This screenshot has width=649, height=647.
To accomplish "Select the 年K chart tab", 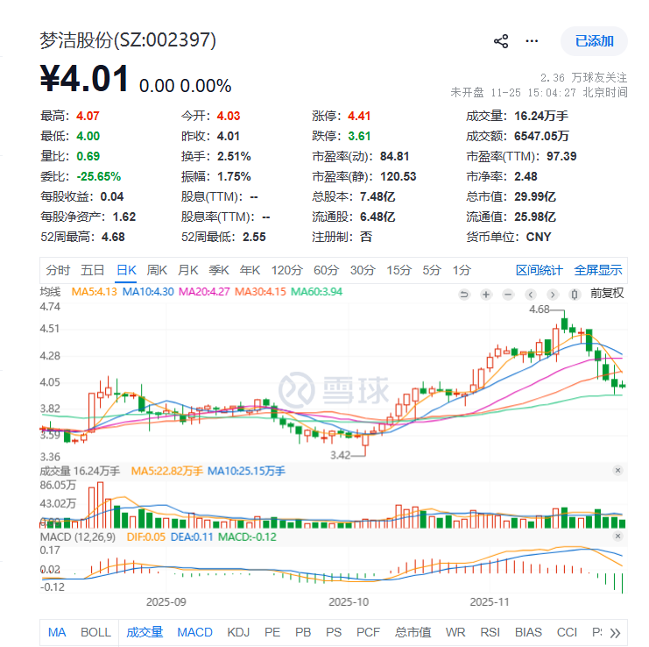I will (x=250, y=270).
